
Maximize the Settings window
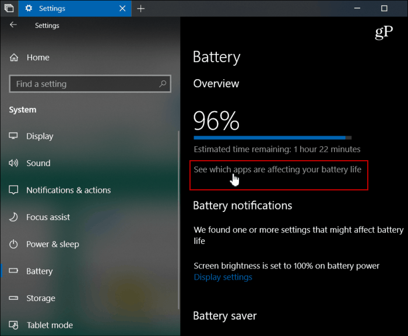tap(384, 8)
